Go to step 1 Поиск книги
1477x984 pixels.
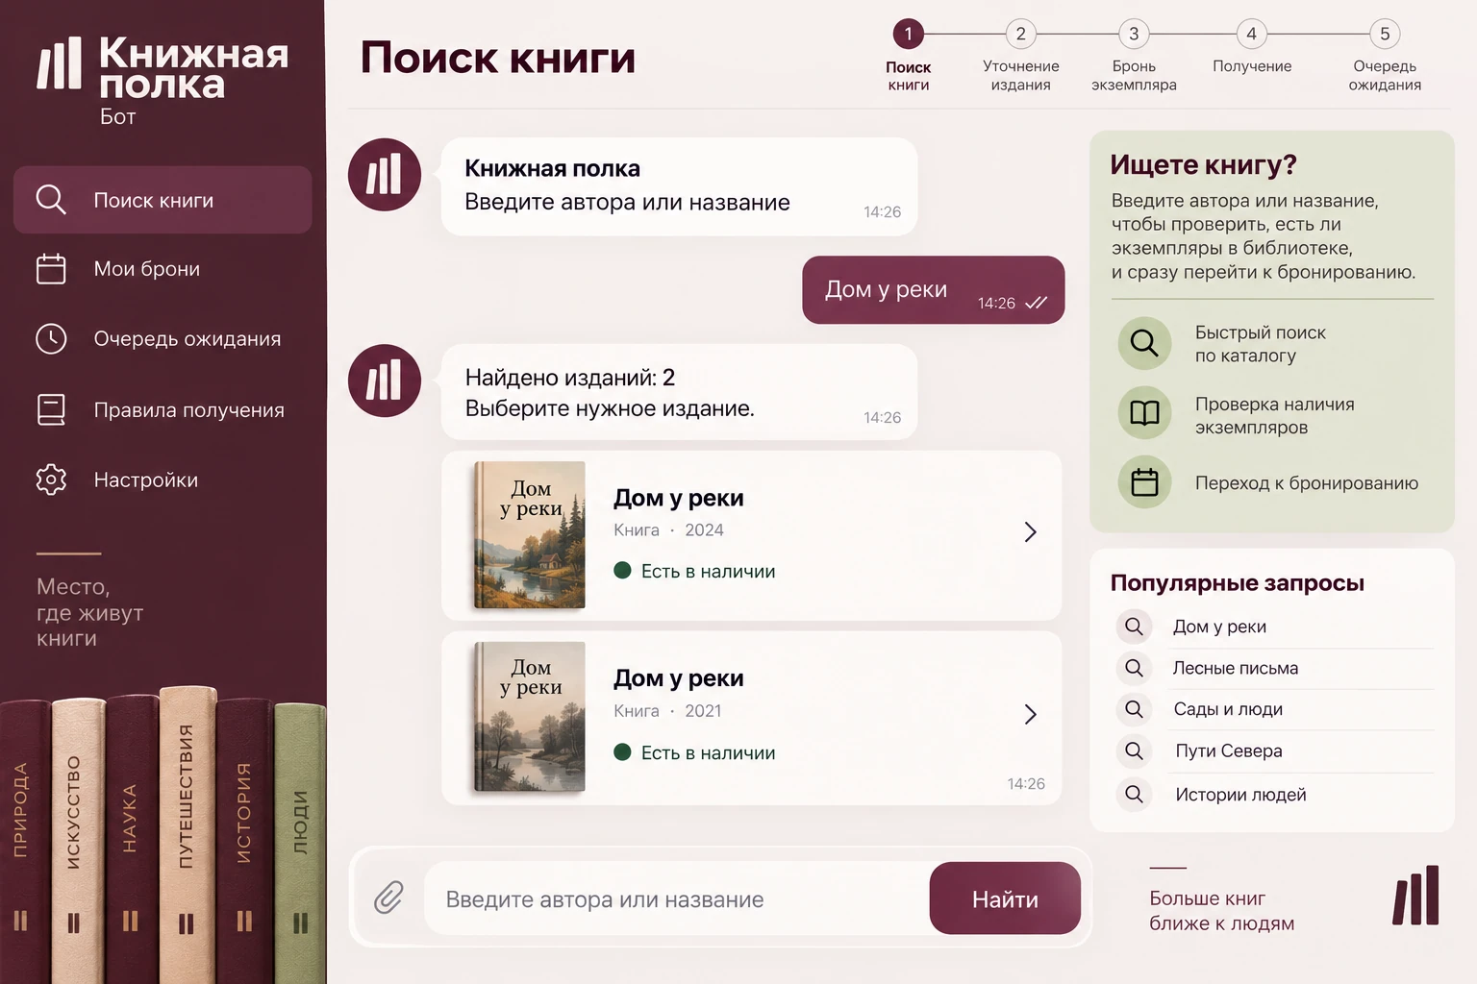(908, 57)
